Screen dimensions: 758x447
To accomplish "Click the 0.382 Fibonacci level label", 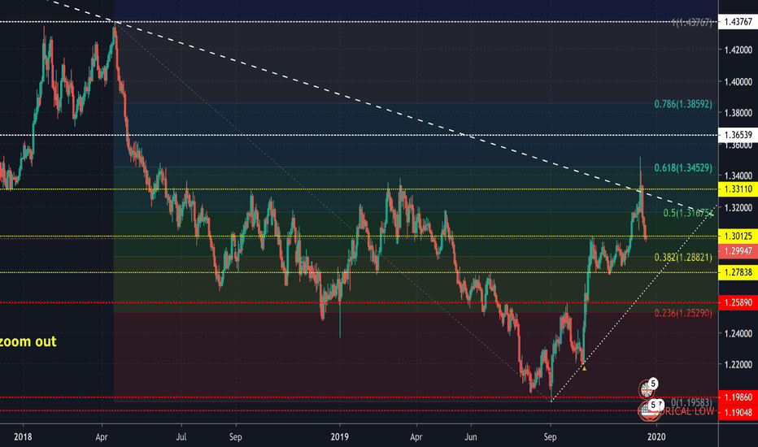I will pos(682,257).
